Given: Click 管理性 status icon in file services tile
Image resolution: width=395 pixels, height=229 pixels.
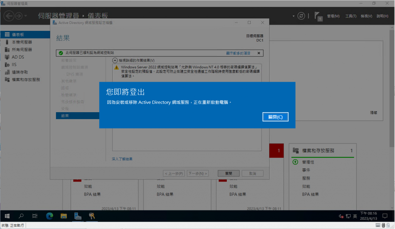Looking at the screenshot, I should (x=295, y=162).
